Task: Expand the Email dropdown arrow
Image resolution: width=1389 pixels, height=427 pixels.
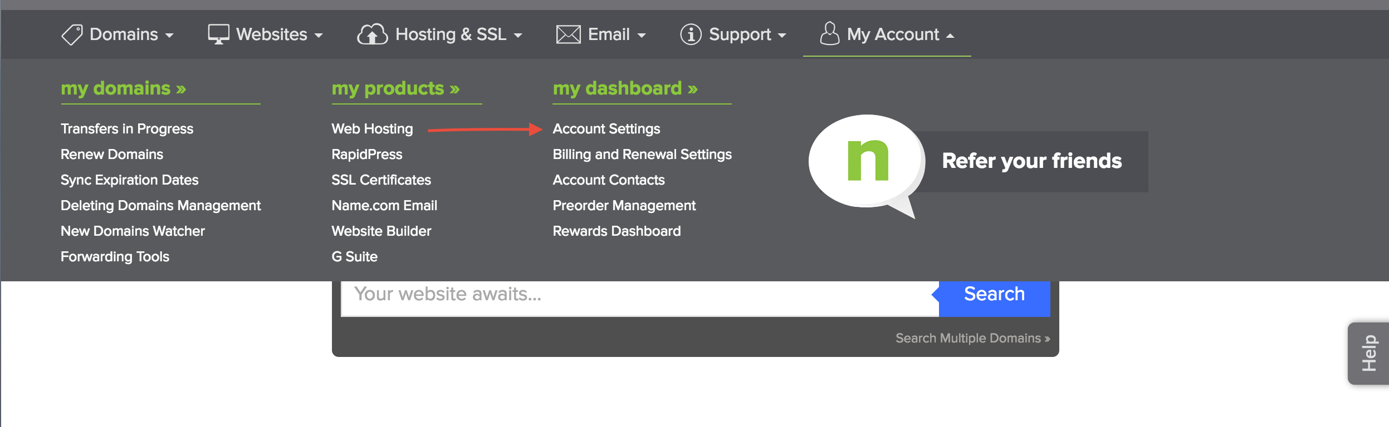Action: click(x=642, y=36)
